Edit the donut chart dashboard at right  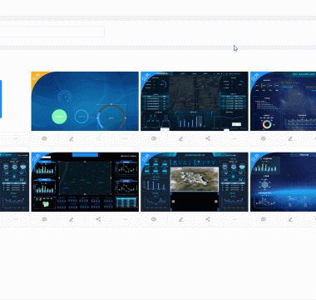(290, 138)
